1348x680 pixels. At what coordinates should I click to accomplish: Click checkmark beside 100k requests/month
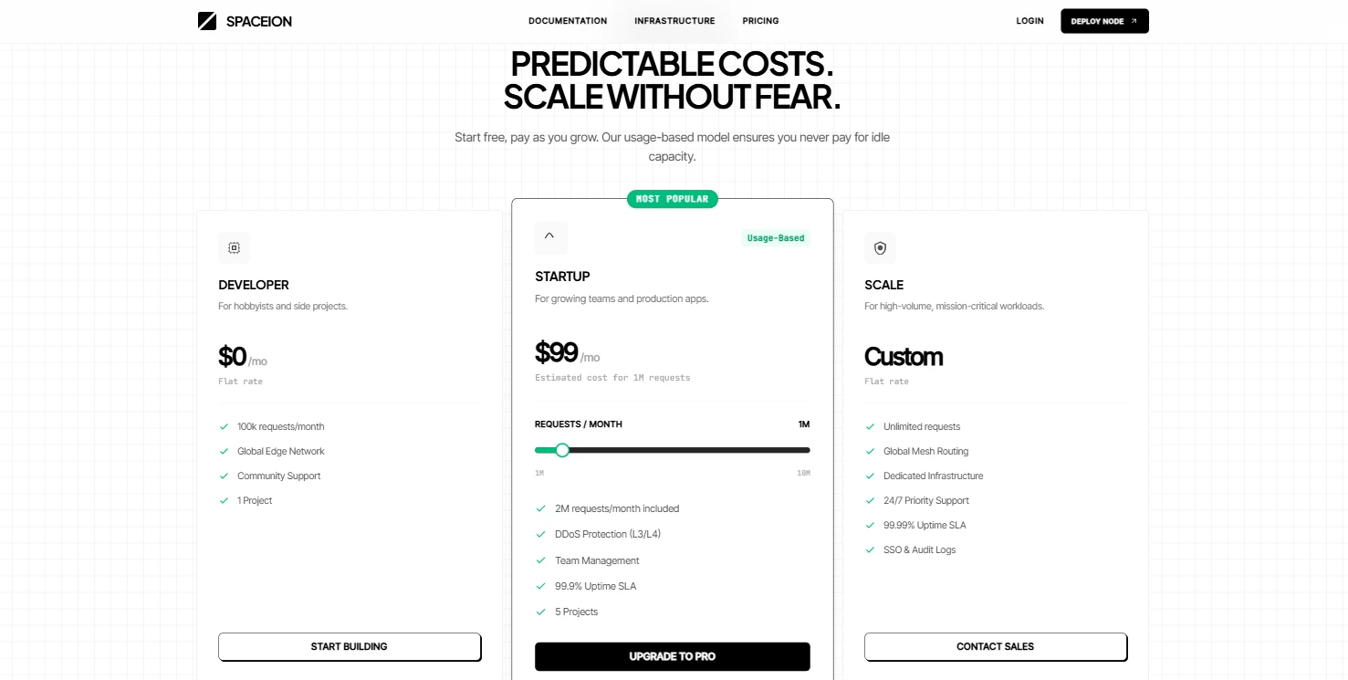pos(224,426)
